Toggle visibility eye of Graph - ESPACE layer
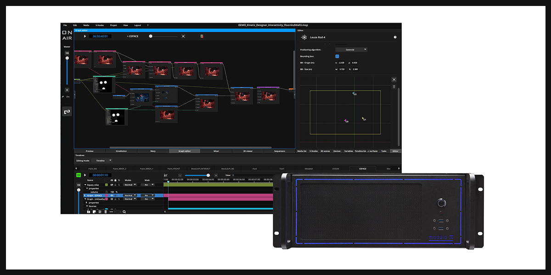The width and height of the screenshot is (551, 275). tap(112, 196)
